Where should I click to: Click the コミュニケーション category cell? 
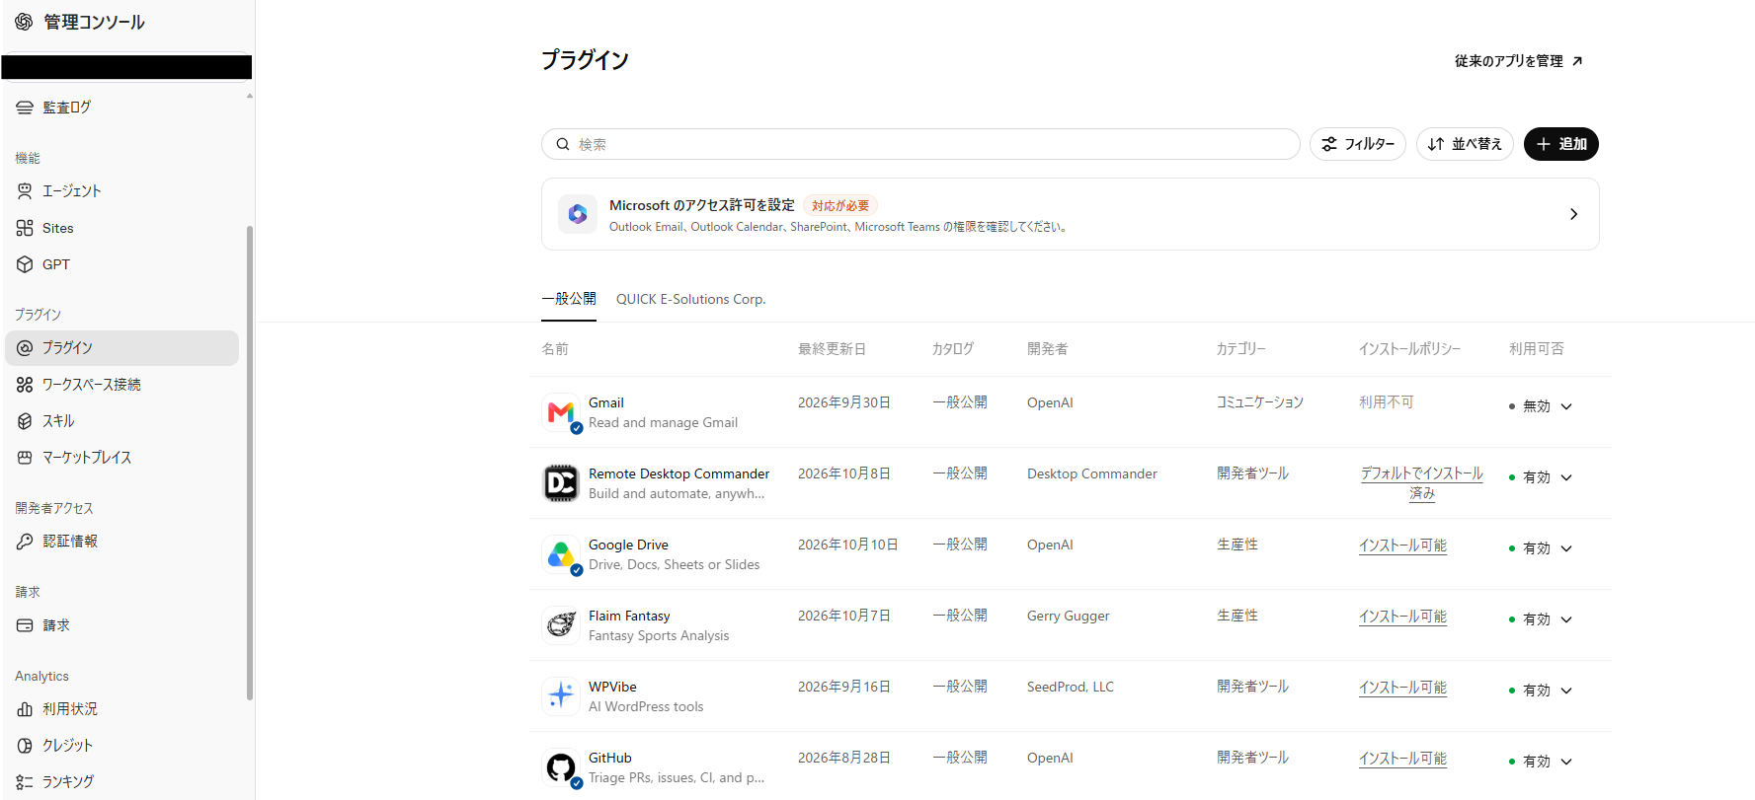tap(1260, 402)
